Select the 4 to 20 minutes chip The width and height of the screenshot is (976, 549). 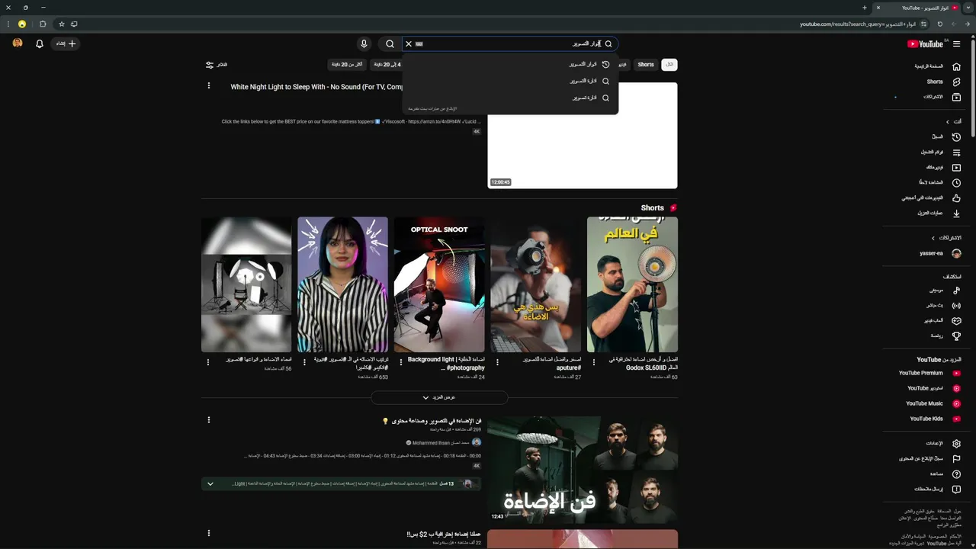tap(387, 65)
